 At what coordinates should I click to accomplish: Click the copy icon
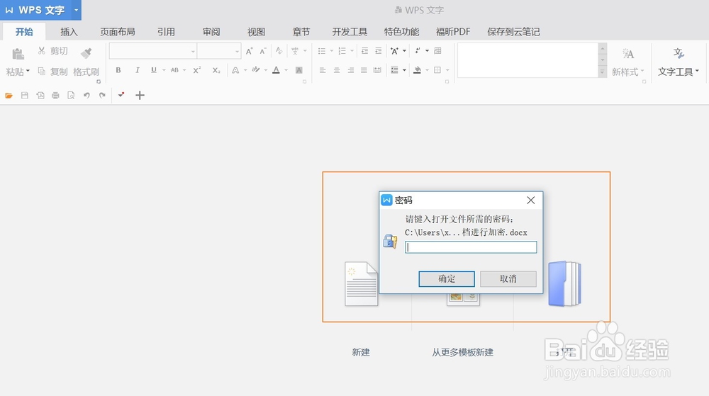click(42, 71)
